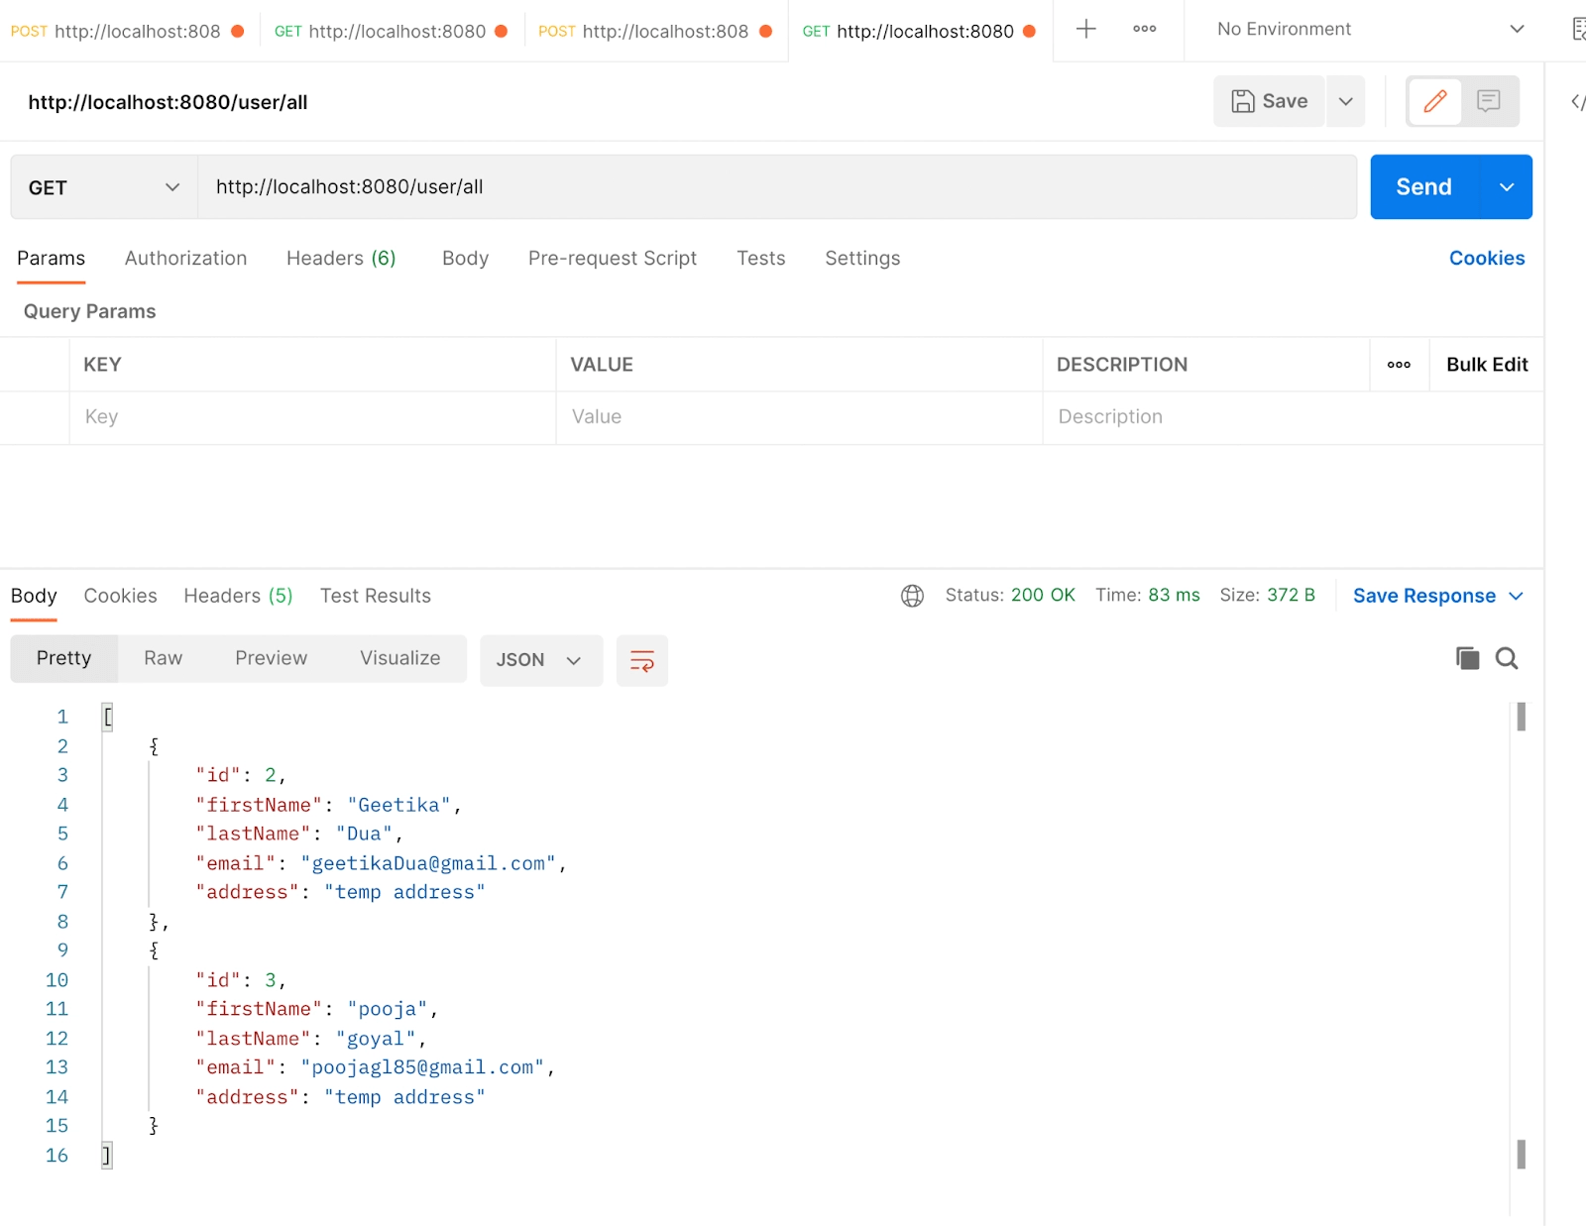
Task: Switch to the Authorization tab
Action: [x=185, y=258]
